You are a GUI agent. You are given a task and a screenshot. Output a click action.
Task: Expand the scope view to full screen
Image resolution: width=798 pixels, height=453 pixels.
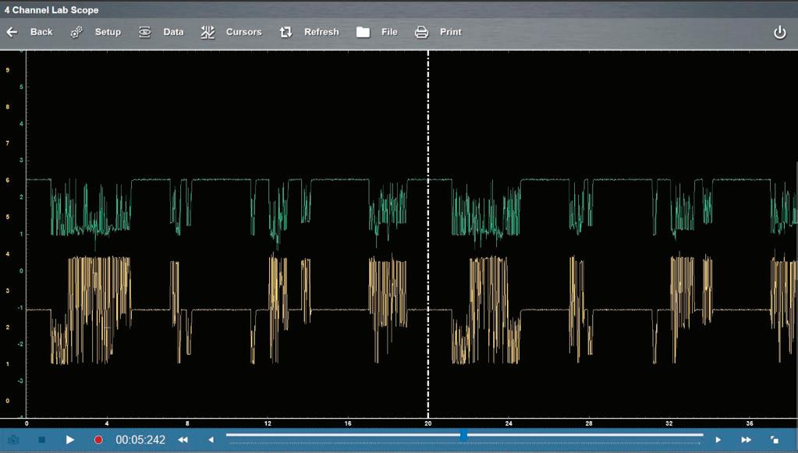click(775, 440)
